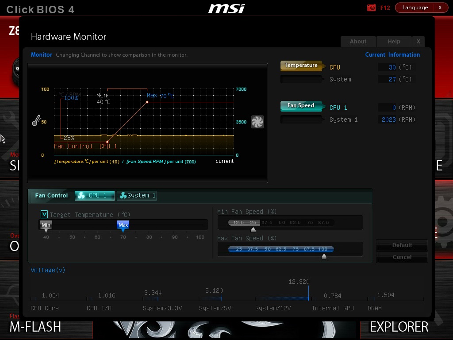Image resolution: width=453 pixels, height=340 pixels.
Task: Open M-FLASH in the background BIOS window
Action: click(x=35, y=327)
